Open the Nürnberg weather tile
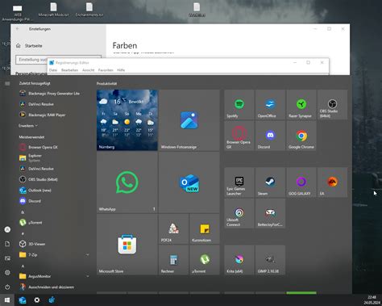382x306 pixels. 127,120
